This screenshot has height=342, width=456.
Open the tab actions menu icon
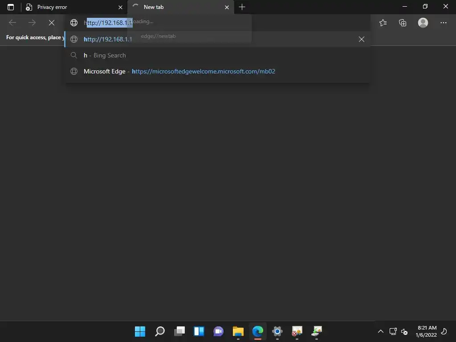[x=11, y=7]
